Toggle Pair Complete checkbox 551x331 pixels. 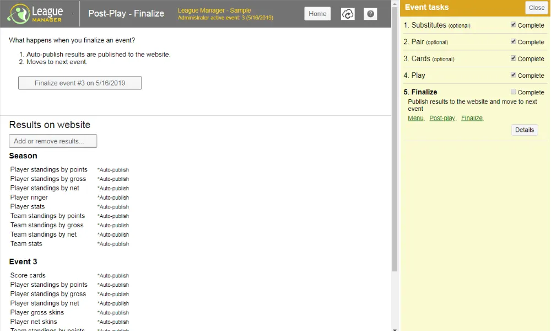[x=514, y=41]
